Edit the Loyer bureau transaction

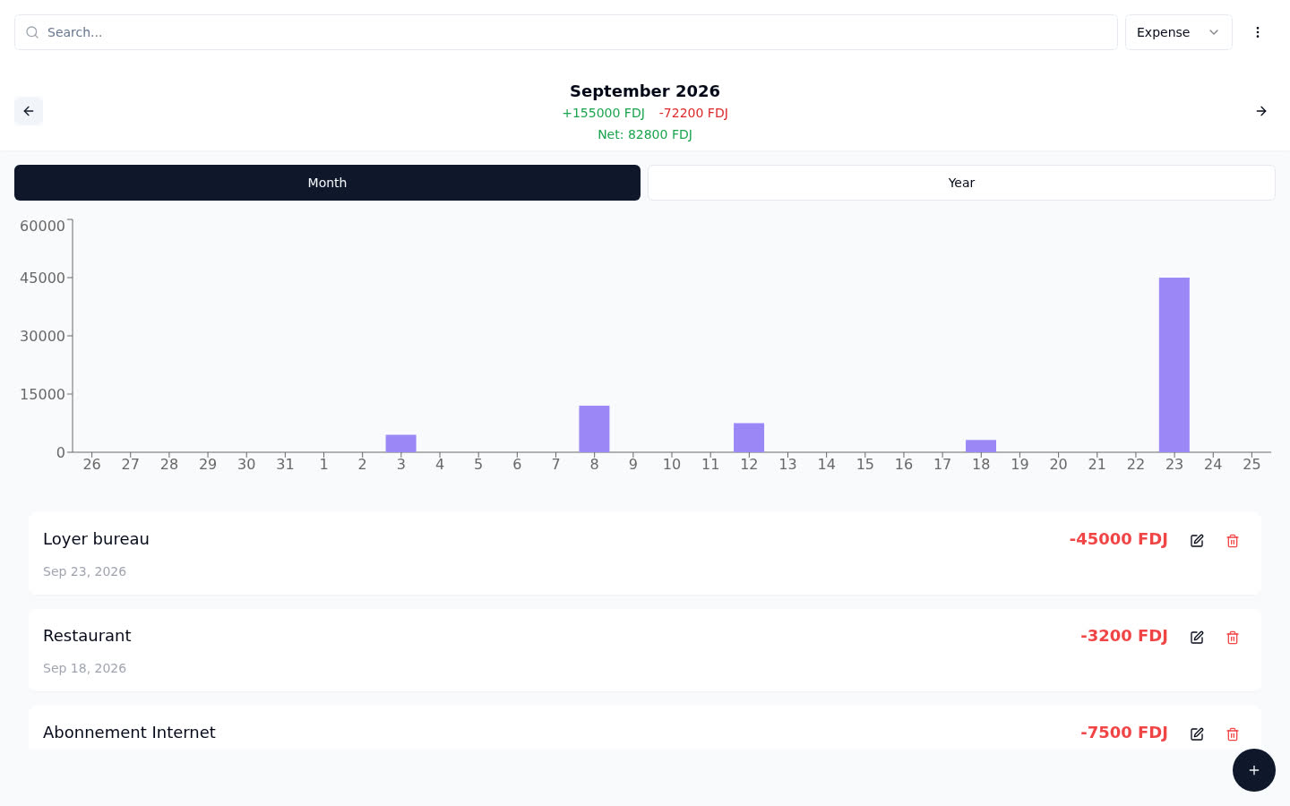(1197, 541)
